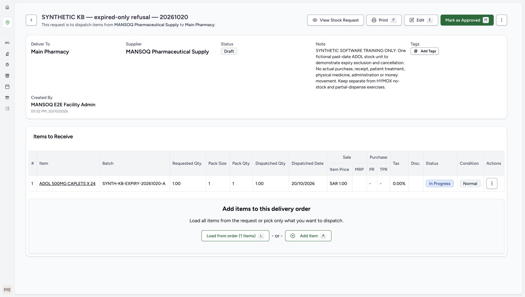The width and height of the screenshot is (525, 297).
Task: Open row actions menu for ADOL item
Action: tap(492, 183)
